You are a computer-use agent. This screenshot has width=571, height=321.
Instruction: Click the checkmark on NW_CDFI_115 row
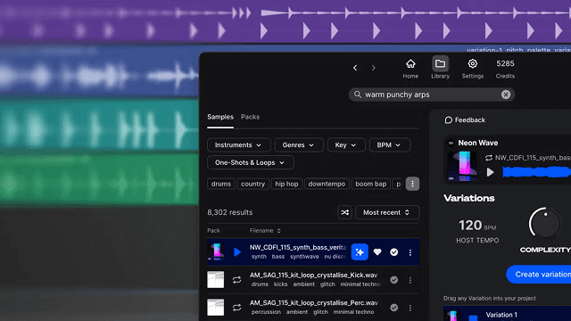pyautogui.click(x=394, y=252)
